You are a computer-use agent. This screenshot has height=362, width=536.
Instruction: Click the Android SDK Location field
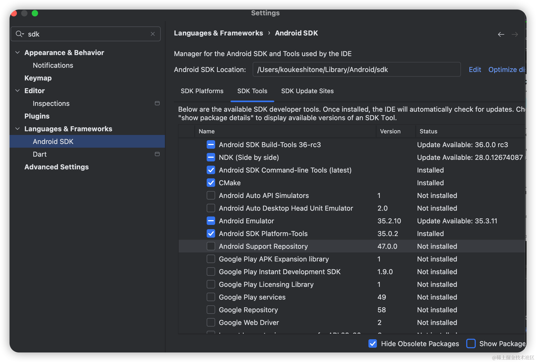[x=356, y=70]
